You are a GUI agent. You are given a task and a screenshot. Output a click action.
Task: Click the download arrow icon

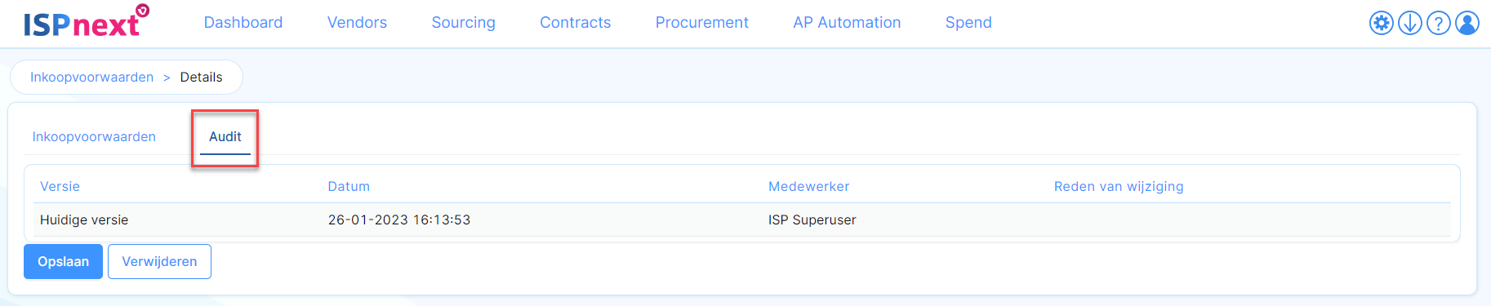(x=1409, y=23)
